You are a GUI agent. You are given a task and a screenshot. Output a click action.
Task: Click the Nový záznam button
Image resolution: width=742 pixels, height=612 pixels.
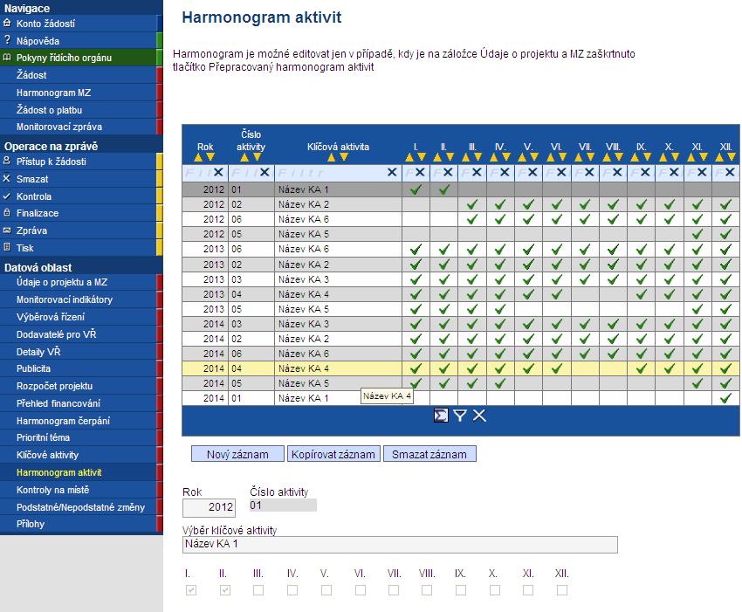coord(237,454)
